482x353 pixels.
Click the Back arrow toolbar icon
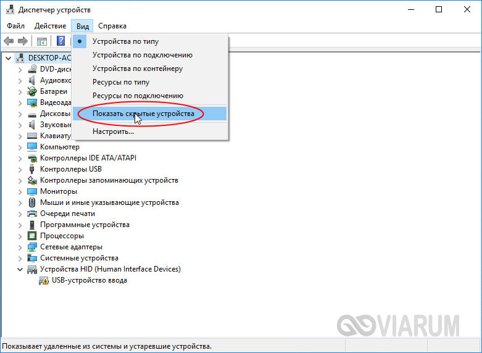click(x=9, y=41)
